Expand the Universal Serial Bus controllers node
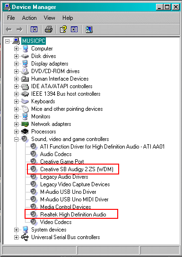This screenshot has width=182, height=257. 16,237
